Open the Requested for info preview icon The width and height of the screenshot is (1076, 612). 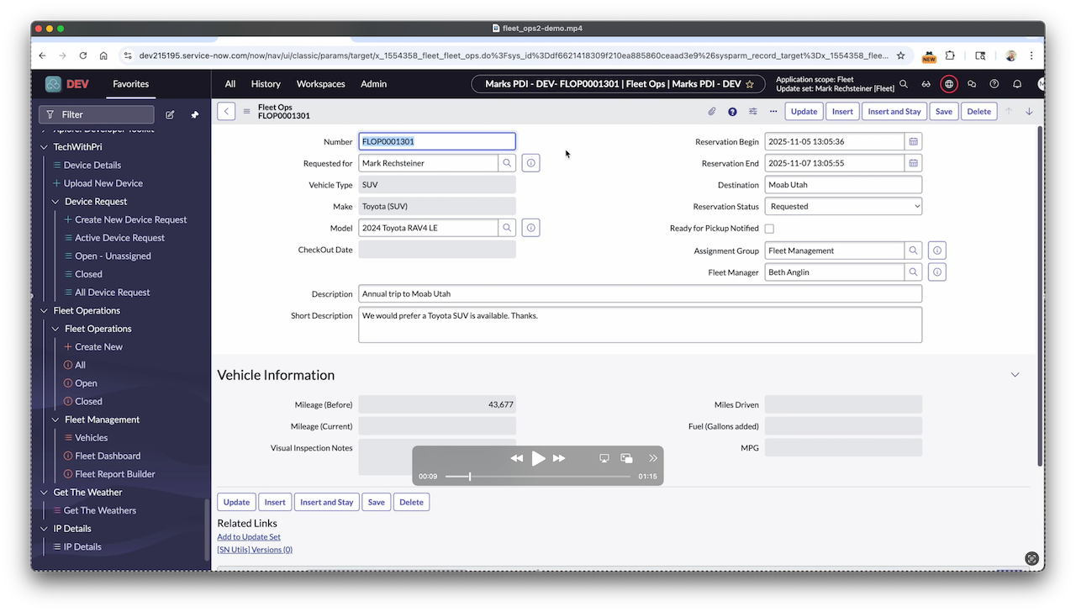pyautogui.click(x=530, y=162)
